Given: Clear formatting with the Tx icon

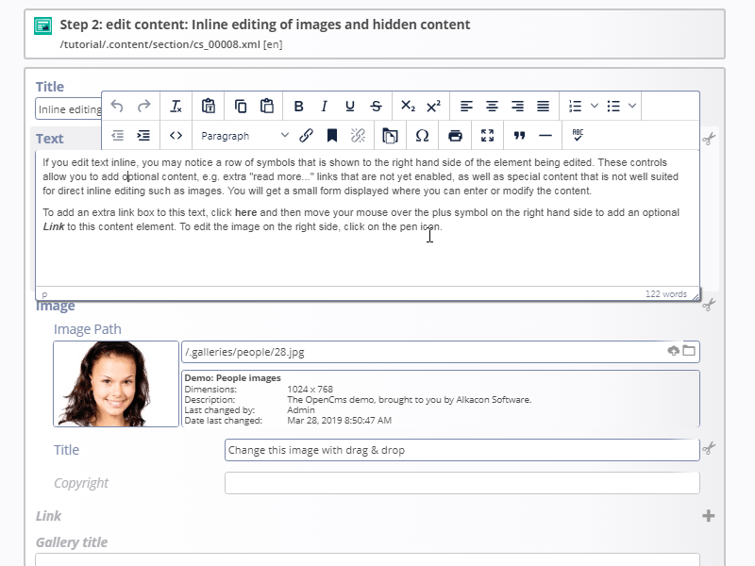Looking at the screenshot, I should pos(174,105).
